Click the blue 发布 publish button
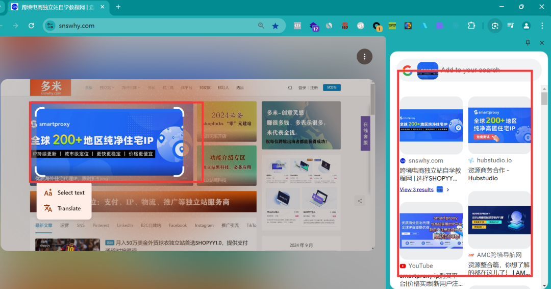The width and height of the screenshot is (551, 289). [332, 87]
